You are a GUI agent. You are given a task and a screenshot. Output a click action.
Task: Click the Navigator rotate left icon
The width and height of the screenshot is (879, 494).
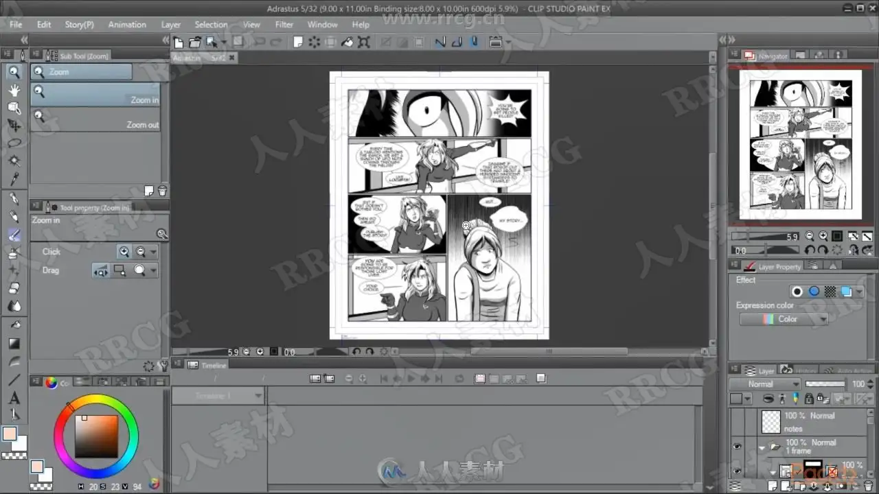click(x=810, y=250)
